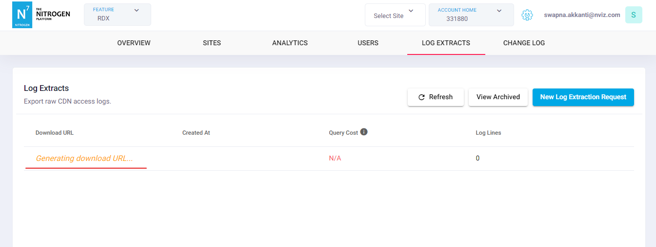656x247 pixels.
Task: Click the Created At column header
Action: [196, 133]
